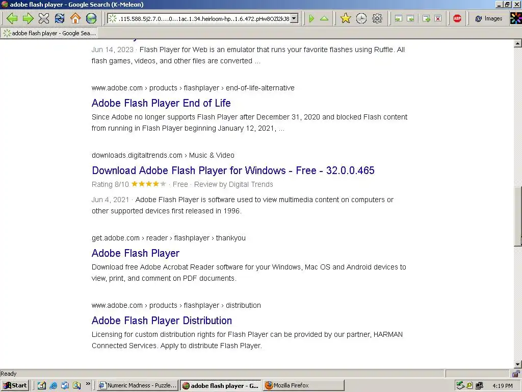522x392 pixels.
Task: Click the 'Ready' status bar text
Action: pyautogui.click(x=8, y=374)
